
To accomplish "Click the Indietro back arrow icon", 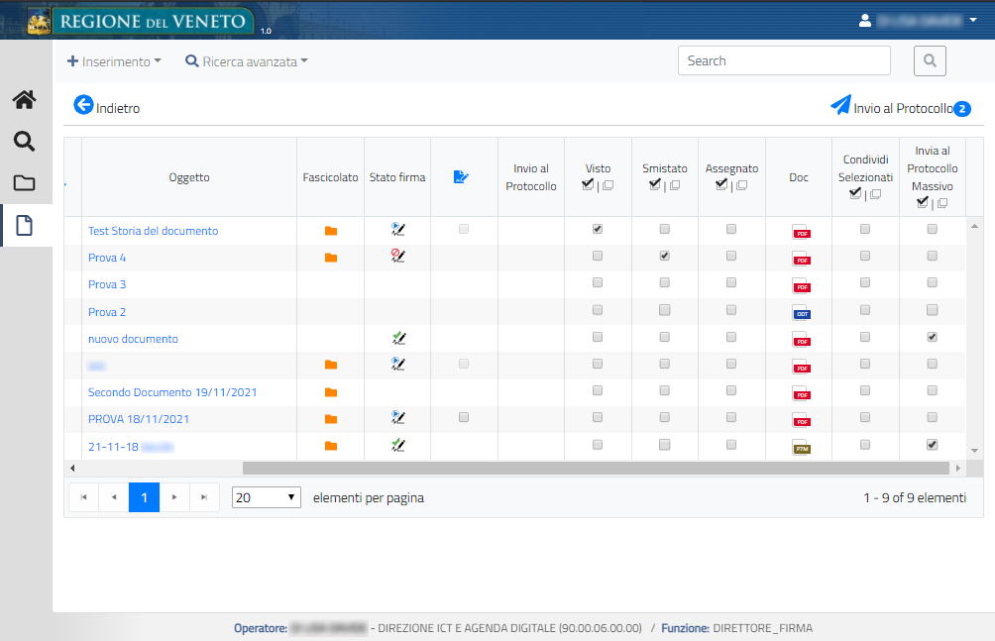I will [x=83, y=105].
